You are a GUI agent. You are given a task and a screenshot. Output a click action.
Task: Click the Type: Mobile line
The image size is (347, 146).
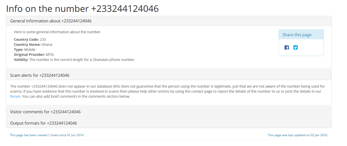25,50
